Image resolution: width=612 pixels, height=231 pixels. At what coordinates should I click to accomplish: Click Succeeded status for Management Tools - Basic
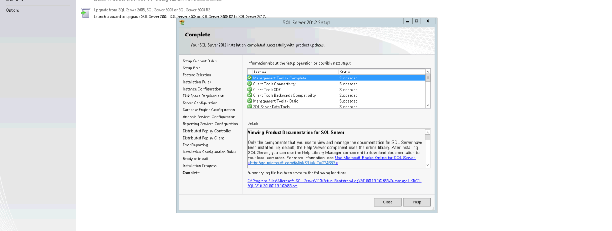pyautogui.click(x=348, y=101)
